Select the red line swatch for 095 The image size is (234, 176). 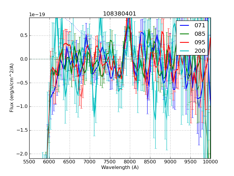coord(185,42)
